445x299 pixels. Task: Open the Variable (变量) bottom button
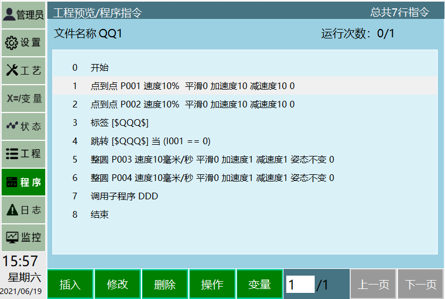coord(260,285)
